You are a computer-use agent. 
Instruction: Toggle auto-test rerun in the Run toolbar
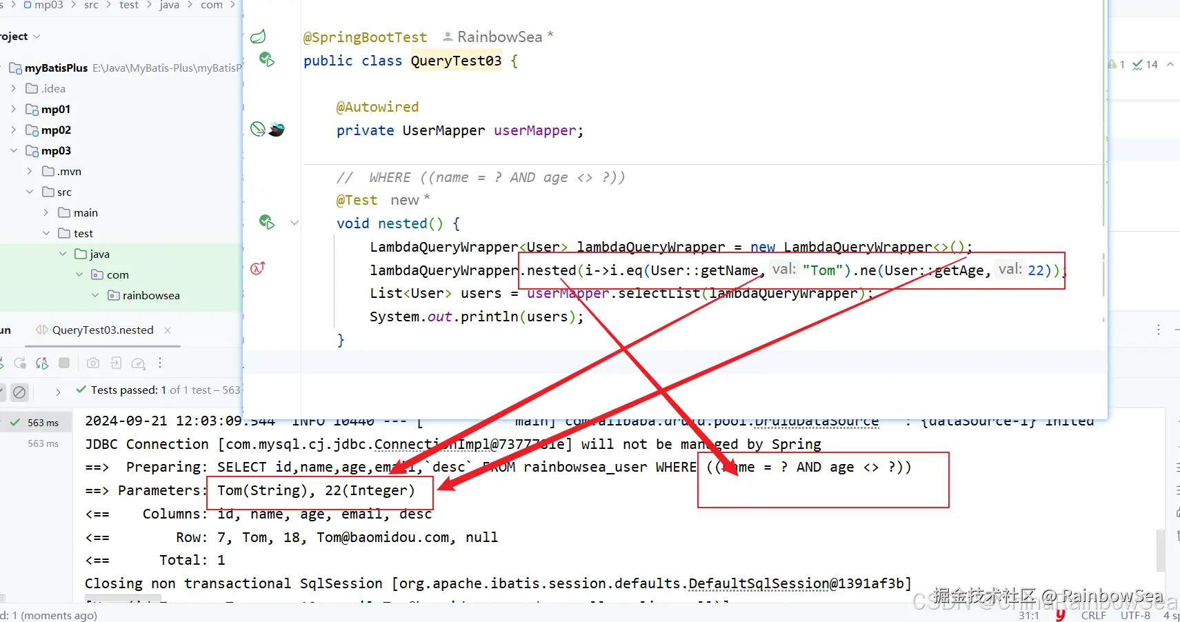[42, 363]
